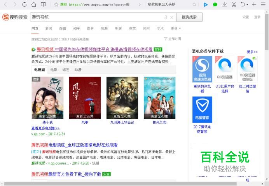
Task: Bookmark the page with the star icon
Action: (56, 4)
